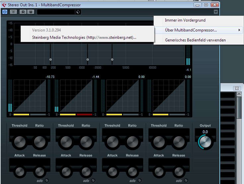Click band 2 Threshold knob

[66, 142]
